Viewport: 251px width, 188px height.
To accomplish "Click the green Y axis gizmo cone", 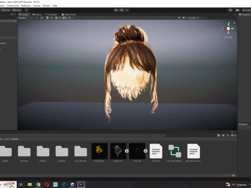I will coord(229,24).
